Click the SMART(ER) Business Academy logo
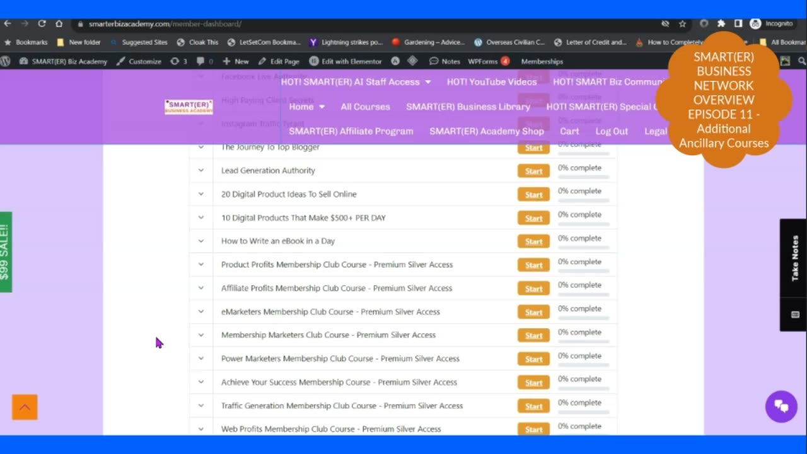807x454 pixels. tap(189, 107)
